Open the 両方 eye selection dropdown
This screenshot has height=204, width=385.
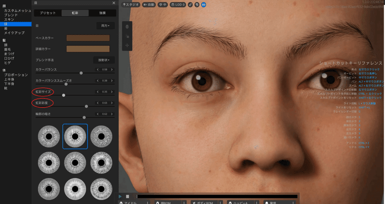(105, 26)
